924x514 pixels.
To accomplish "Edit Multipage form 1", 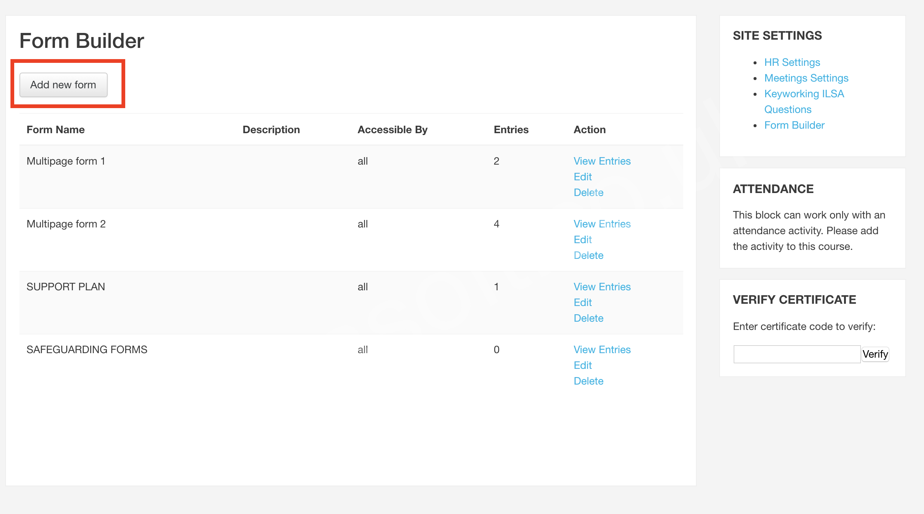I will coord(583,177).
